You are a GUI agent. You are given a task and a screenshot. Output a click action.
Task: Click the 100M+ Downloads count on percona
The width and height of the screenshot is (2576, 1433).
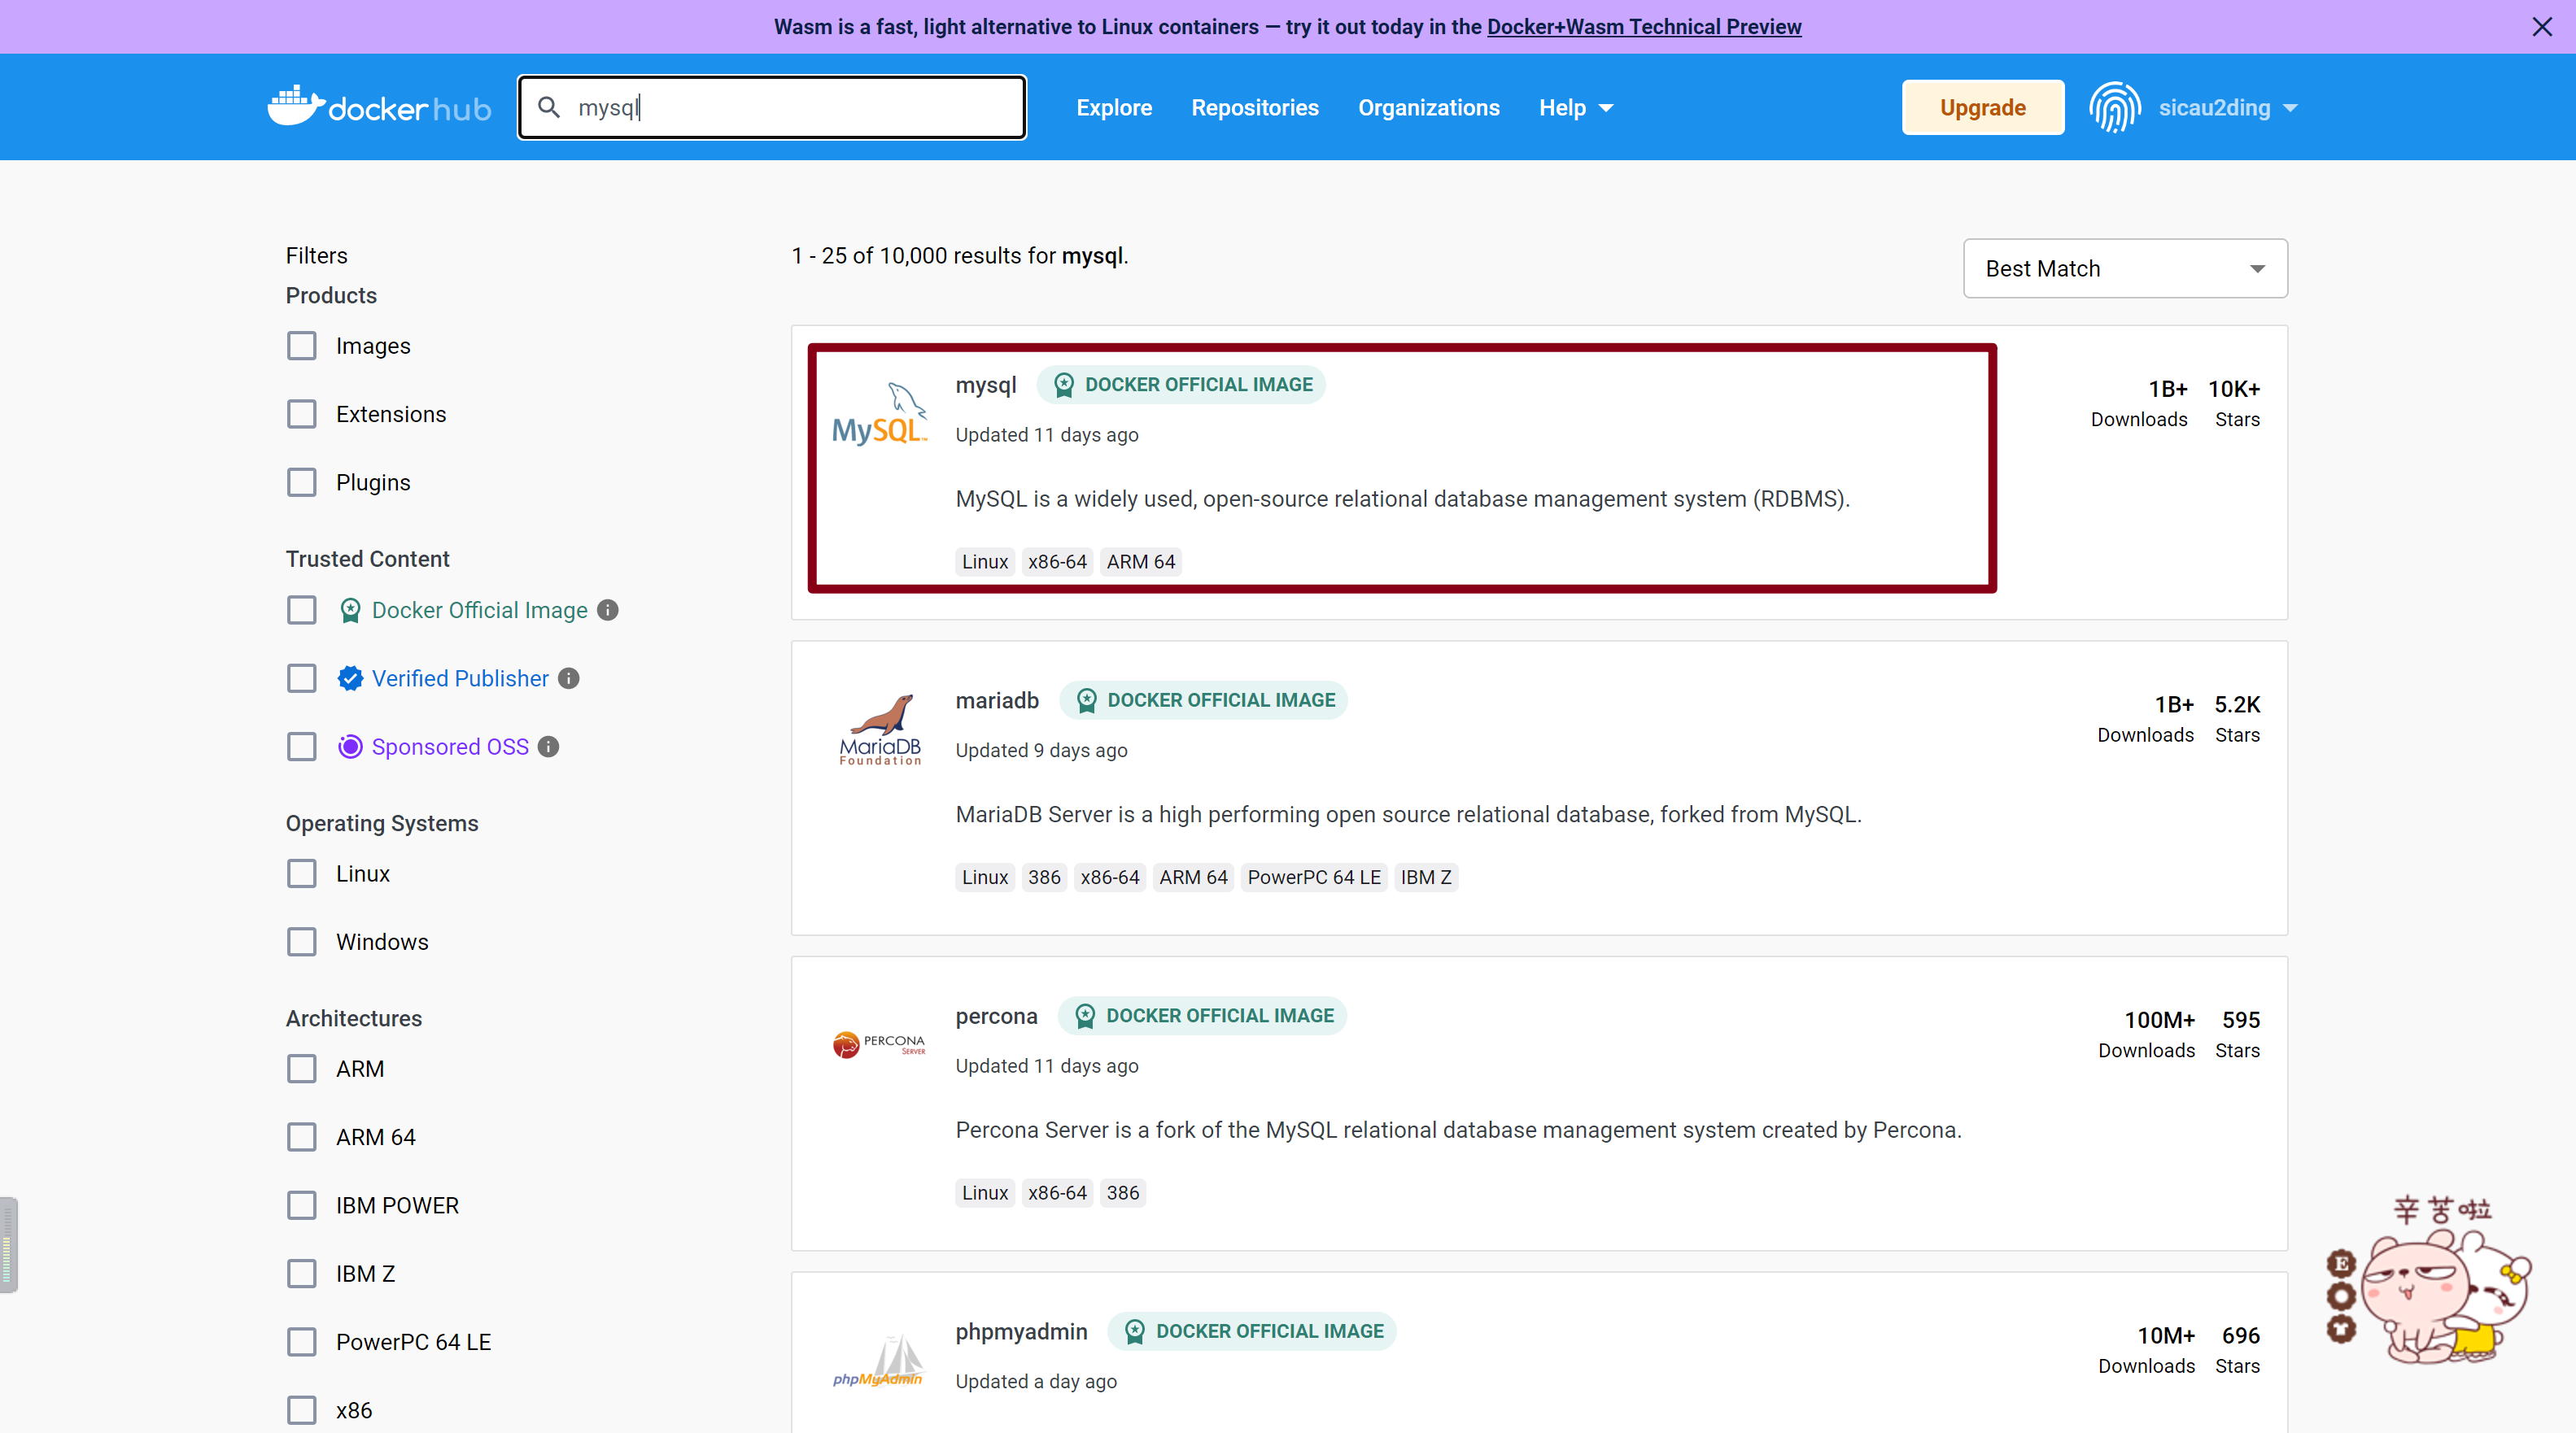[x=2159, y=1021]
